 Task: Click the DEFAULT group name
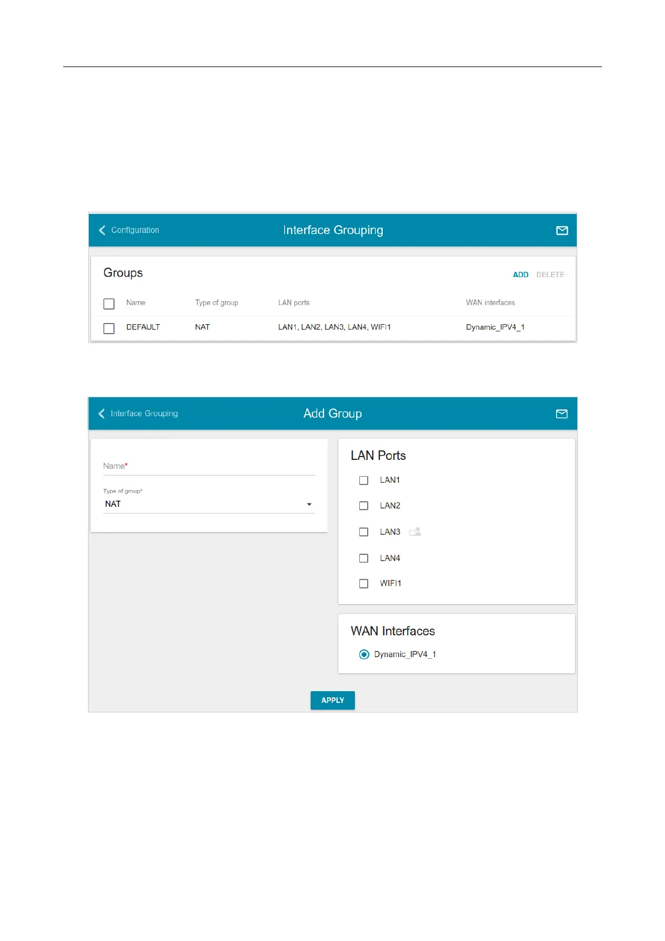pos(143,327)
